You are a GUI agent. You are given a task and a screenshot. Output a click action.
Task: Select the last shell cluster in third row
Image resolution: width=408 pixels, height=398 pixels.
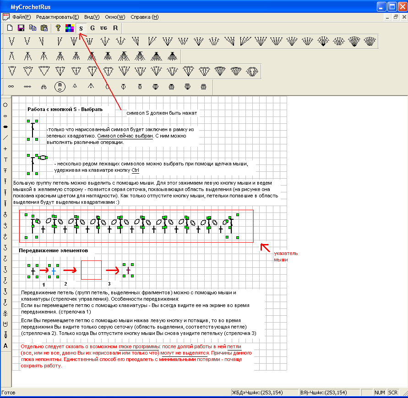click(x=252, y=71)
